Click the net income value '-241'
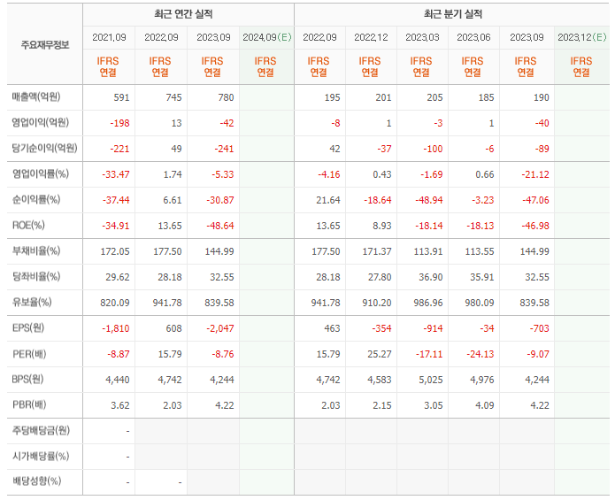The width and height of the screenshot is (615, 500). 225,149
